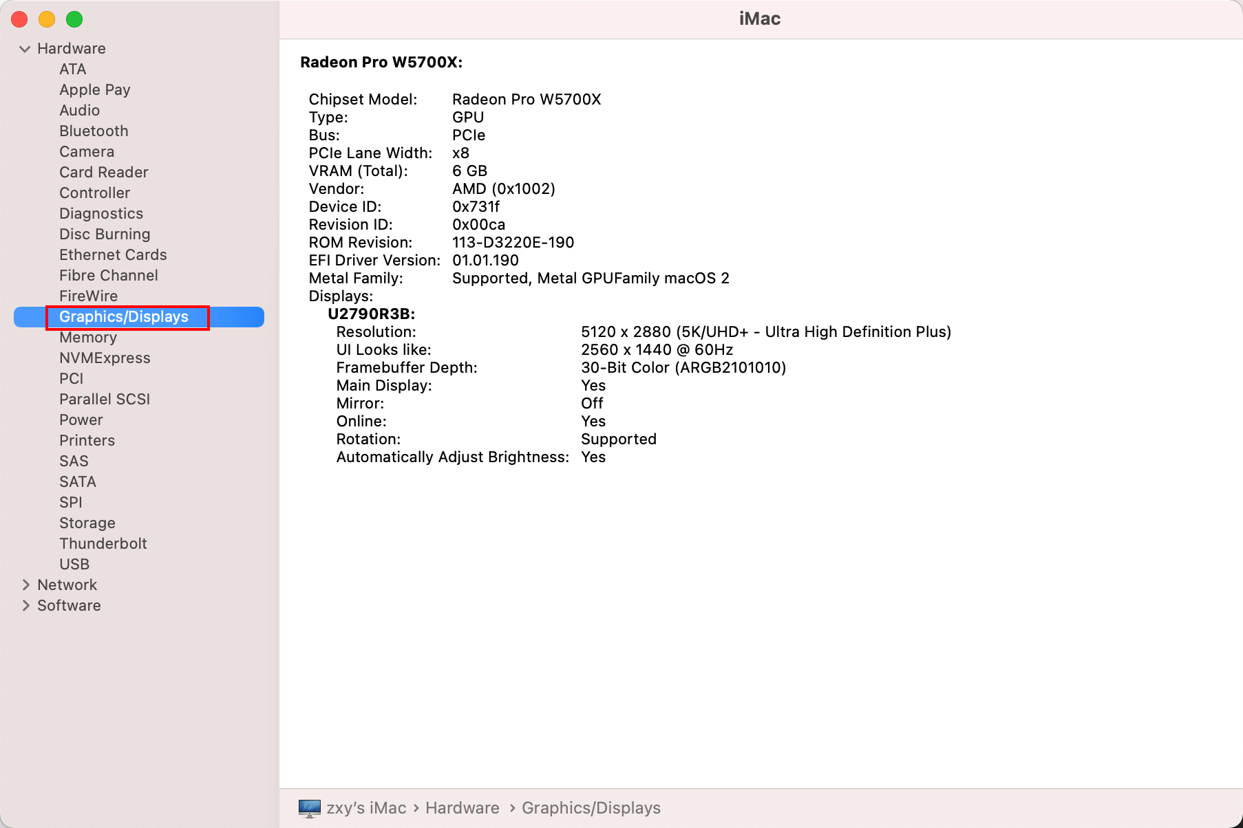The width and height of the screenshot is (1243, 828).
Task: Click the 5120 x 2880 resolution value
Action: pyautogui.click(x=766, y=332)
